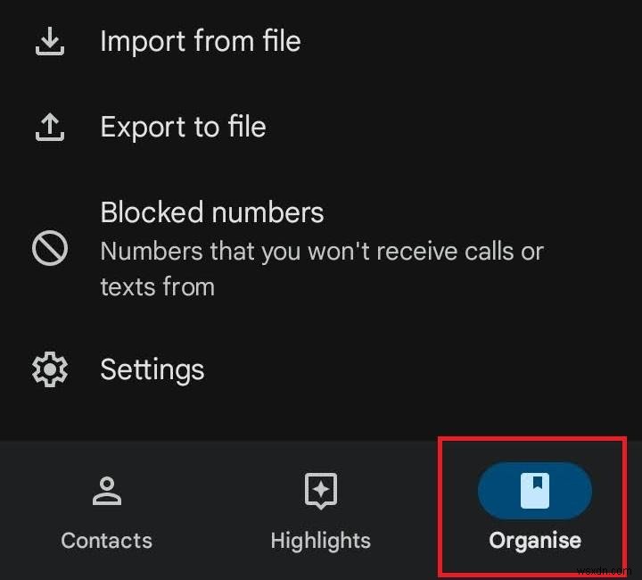642x580 pixels.
Task: Tap the Export to file upload icon
Action: pyautogui.click(x=50, y=127)
